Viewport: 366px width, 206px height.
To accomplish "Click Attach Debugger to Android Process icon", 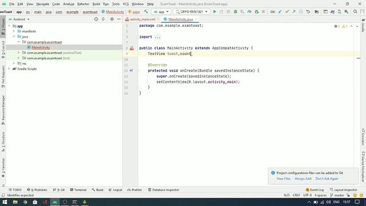I will [x=257, y=11].
